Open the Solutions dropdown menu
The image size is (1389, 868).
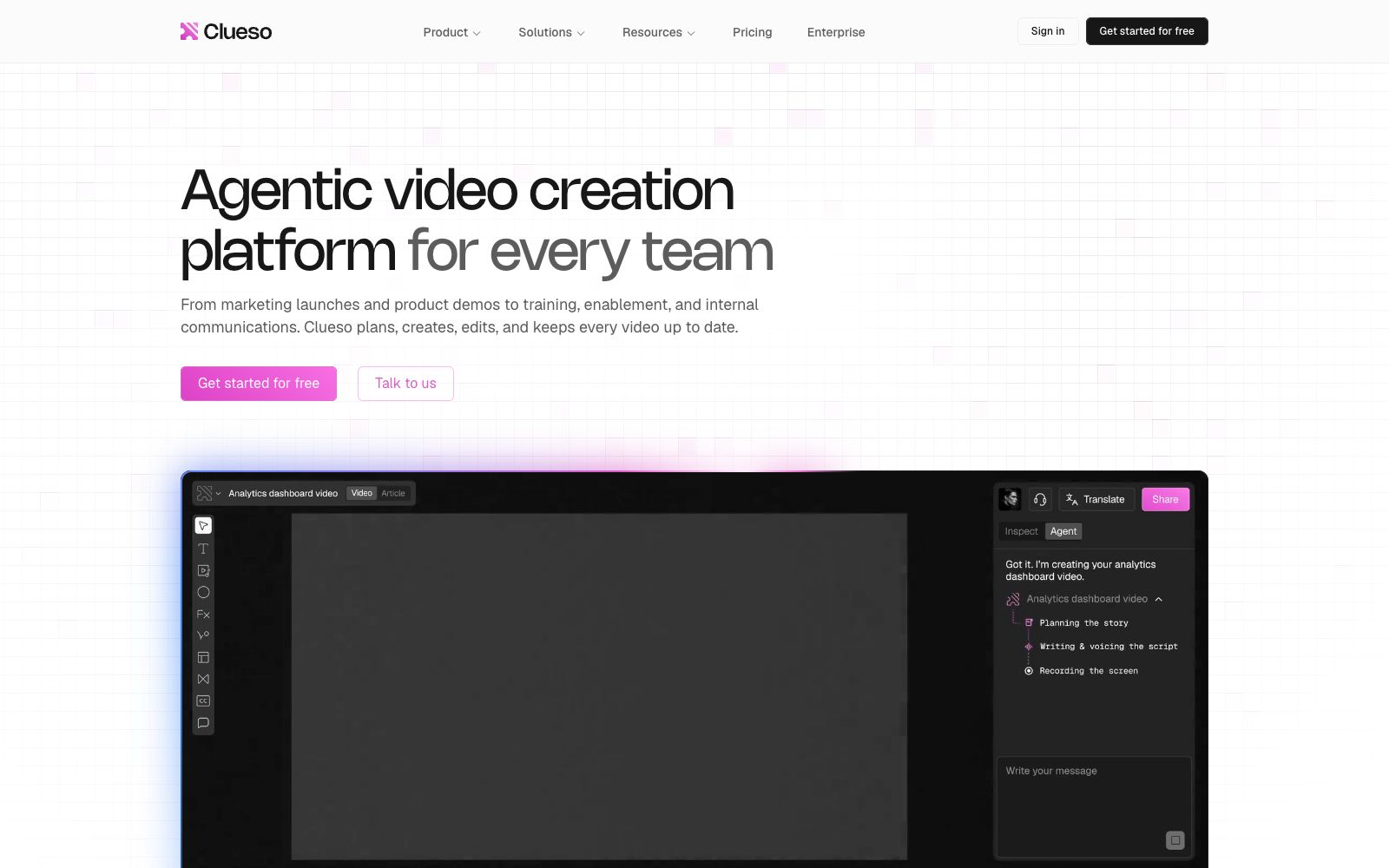point(551,32)
